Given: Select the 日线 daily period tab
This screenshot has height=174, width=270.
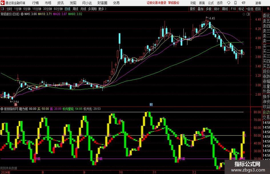Looking at the screenshot, I should 67,9.
